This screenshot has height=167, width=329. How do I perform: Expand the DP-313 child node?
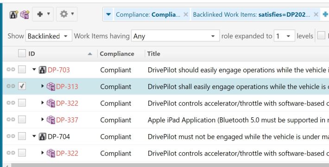42,86
